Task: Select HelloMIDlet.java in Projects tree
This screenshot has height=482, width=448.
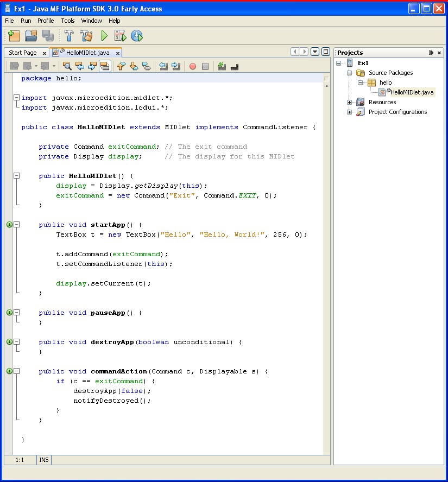Action: (412, 92)
